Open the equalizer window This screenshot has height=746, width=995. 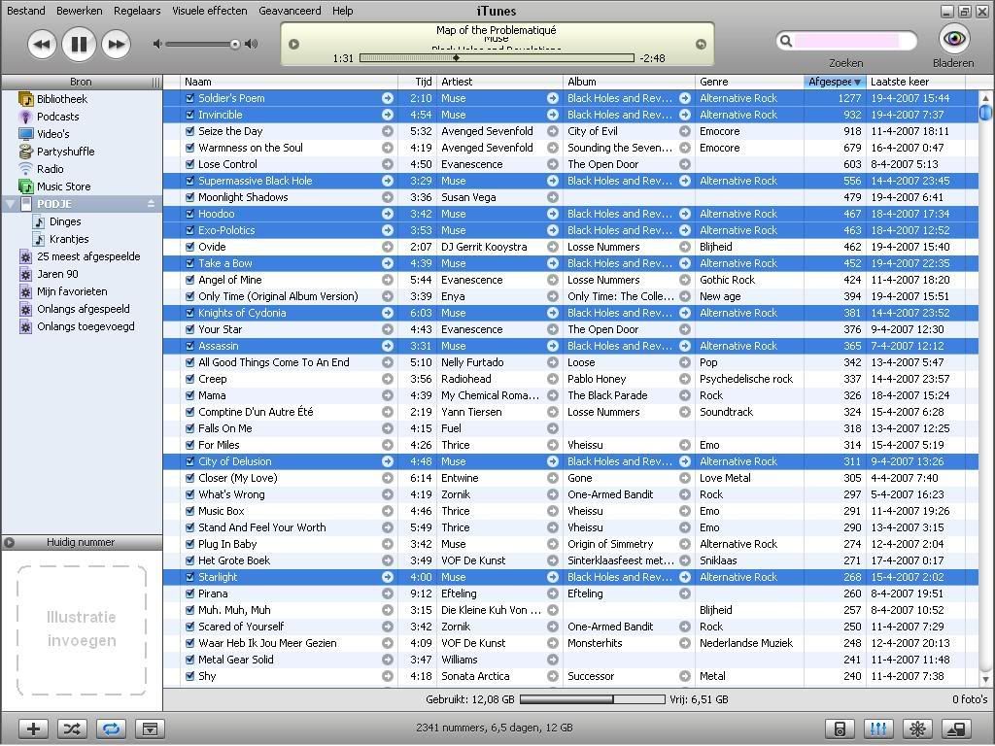(x=877, y=729)
